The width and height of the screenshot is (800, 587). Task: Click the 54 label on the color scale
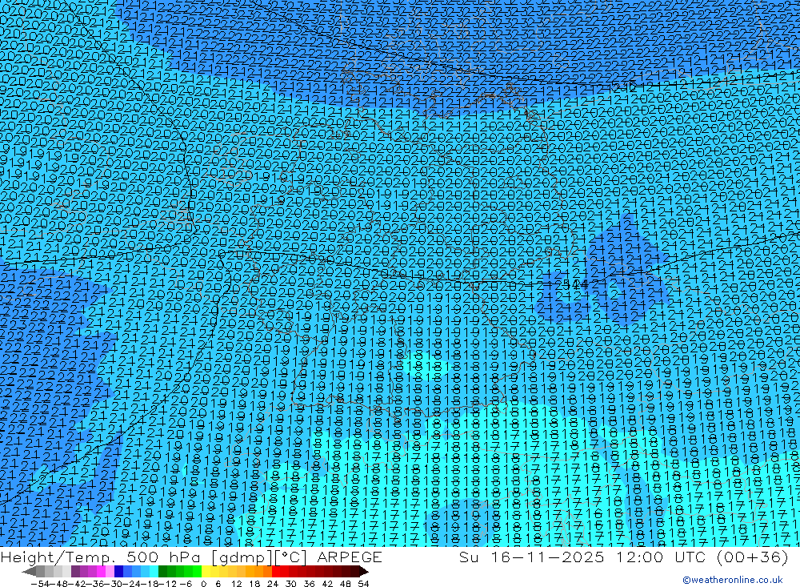(363, 583)
